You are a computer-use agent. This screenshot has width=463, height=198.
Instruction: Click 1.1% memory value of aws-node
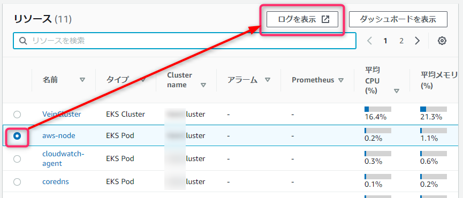429,138
